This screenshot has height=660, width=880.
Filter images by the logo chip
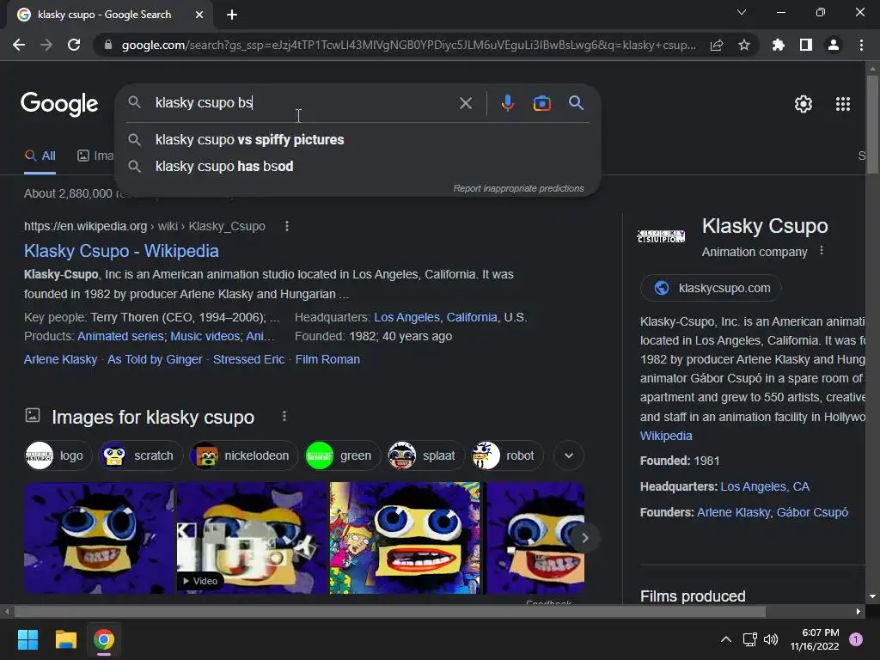point(58,455)
